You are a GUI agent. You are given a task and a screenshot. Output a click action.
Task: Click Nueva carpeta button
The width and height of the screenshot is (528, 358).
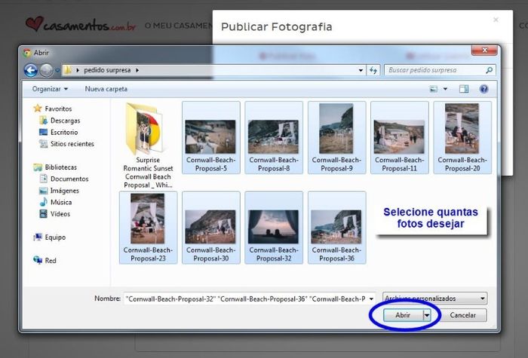106,89
